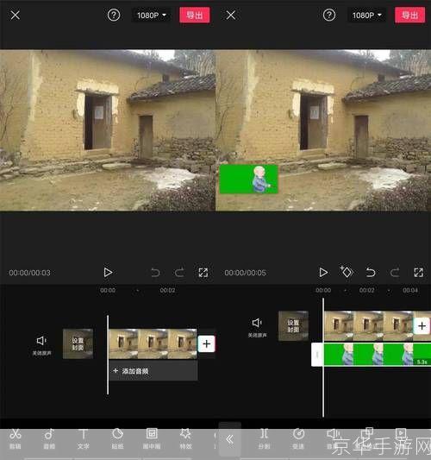Click the green-screen baby overlay in the preview
This screenshot has height=460, width=431.
248,179
